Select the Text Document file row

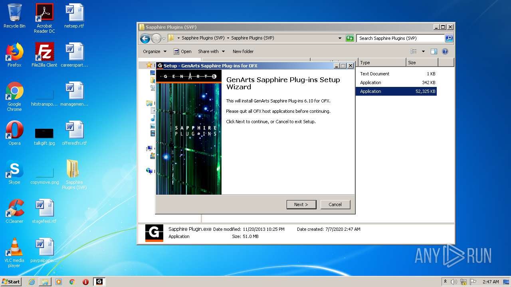[397, 74]
